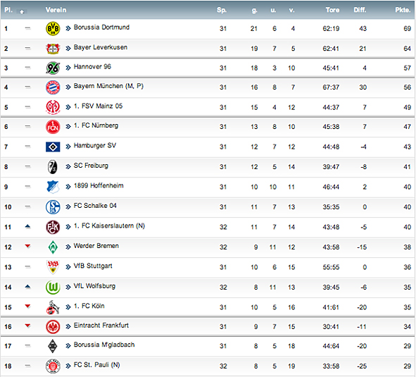Click the Borussia Dortmund BVB club logo
Viewport: 416px width, 377px height.
pos(53,29)
